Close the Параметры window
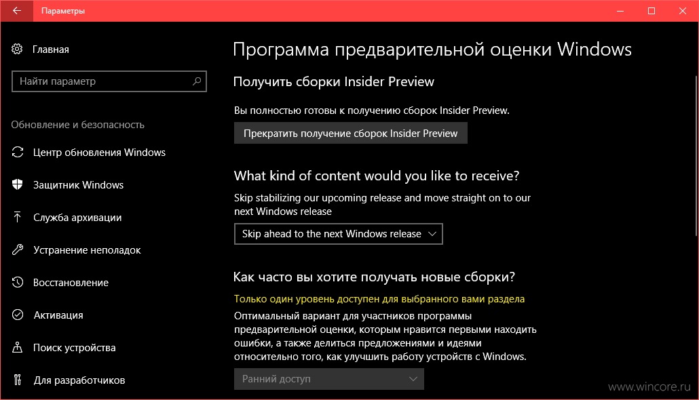The image size is (699, 400). pyautogui.click(x=683, y=11)
